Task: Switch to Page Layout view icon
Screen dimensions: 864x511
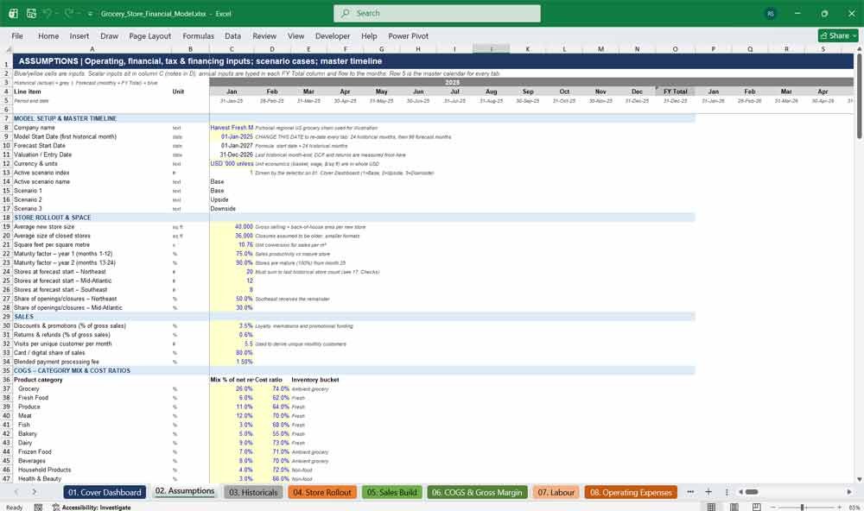Action: click(734, 507)
